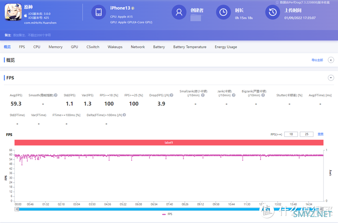Click package name com.miHoYo.Yuanshen
This screenshot has height=223, width=338.
[40, 23]
